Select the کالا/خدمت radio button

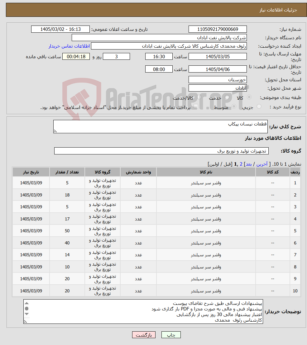click(199, 97)
